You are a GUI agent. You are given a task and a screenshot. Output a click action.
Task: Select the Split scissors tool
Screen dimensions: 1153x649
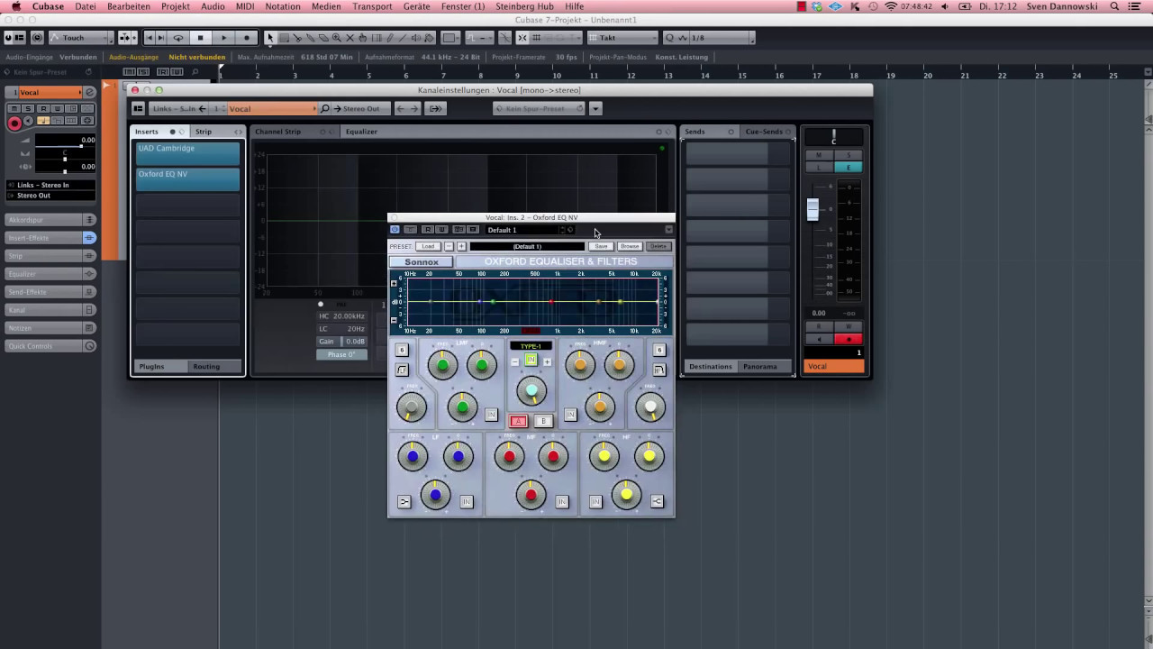tap(297, 38)
